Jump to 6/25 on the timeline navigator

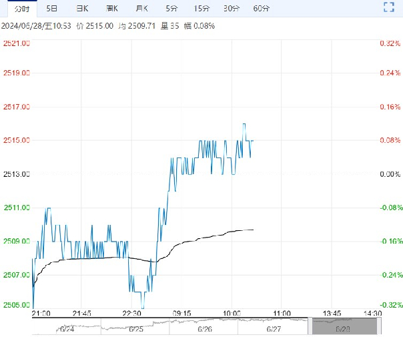(136, 328)
